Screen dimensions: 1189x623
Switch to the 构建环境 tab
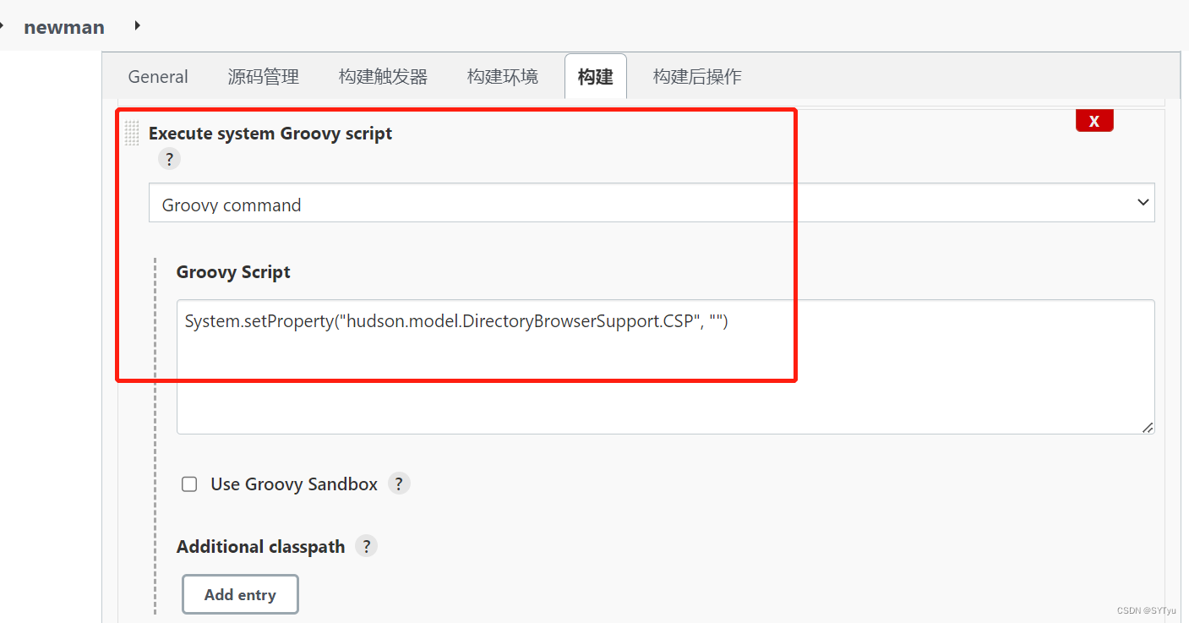coord(502,77)
